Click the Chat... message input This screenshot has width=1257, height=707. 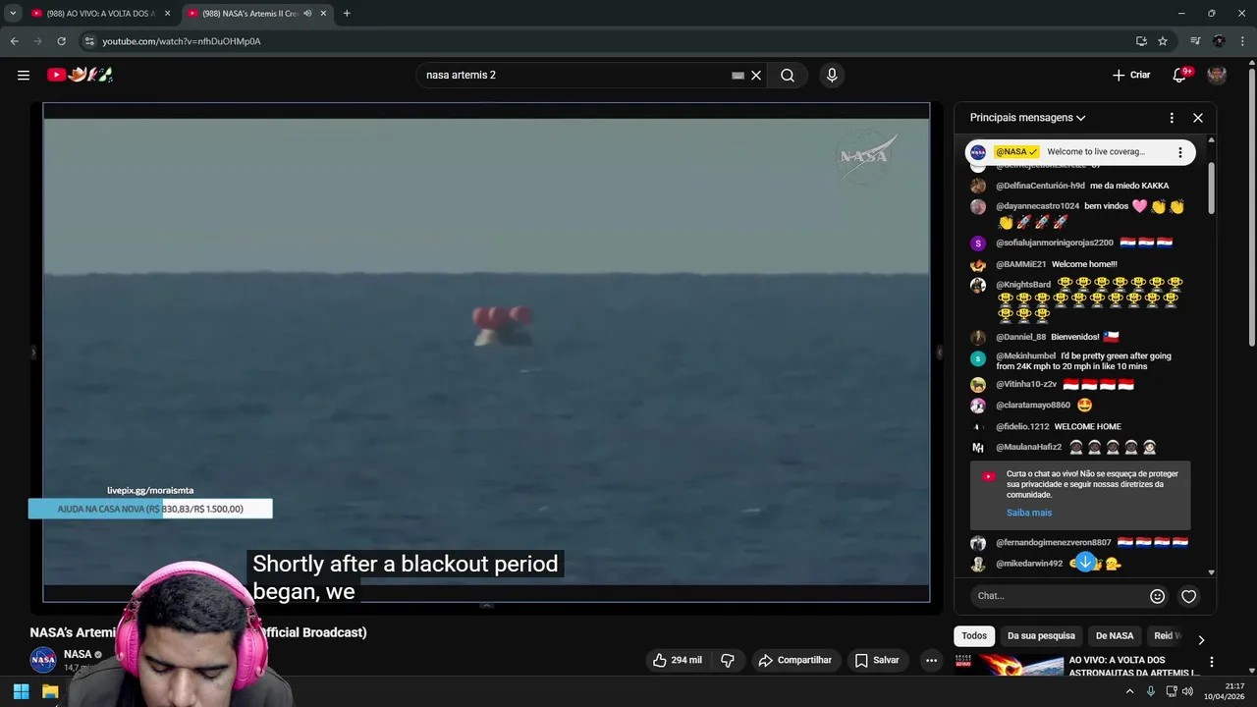click(x=1057, y=596)
